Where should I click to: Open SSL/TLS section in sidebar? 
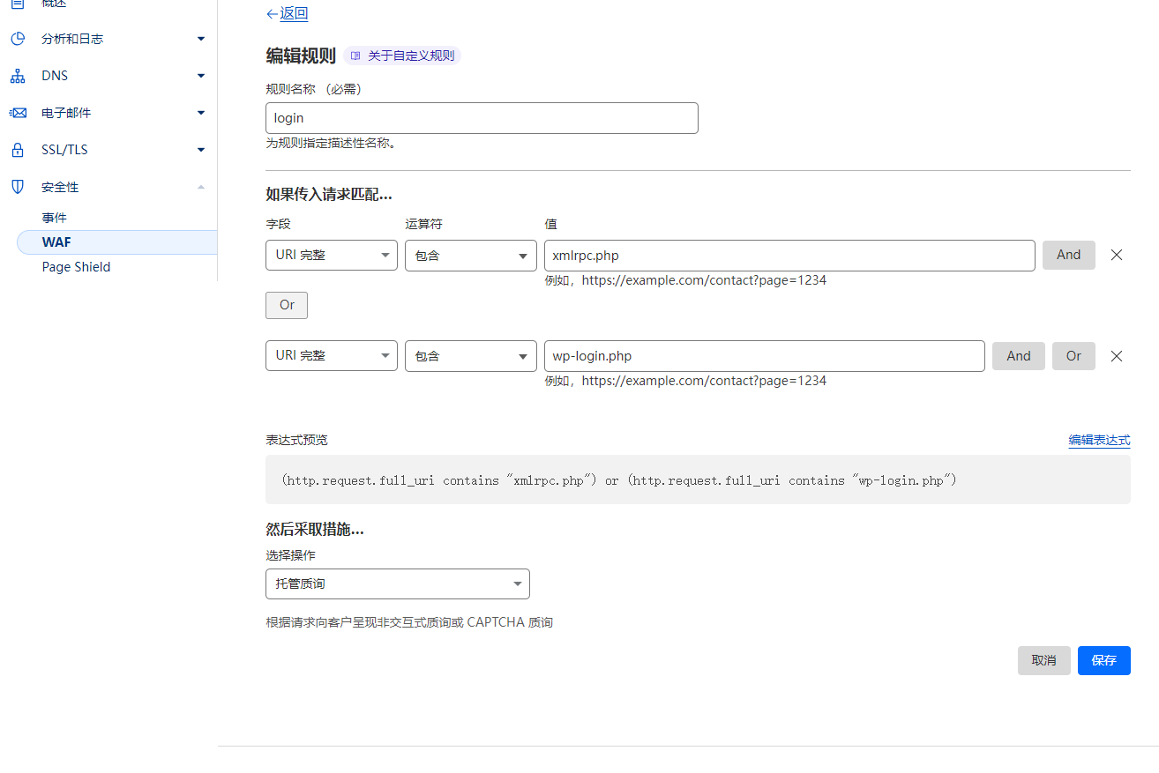65,150
